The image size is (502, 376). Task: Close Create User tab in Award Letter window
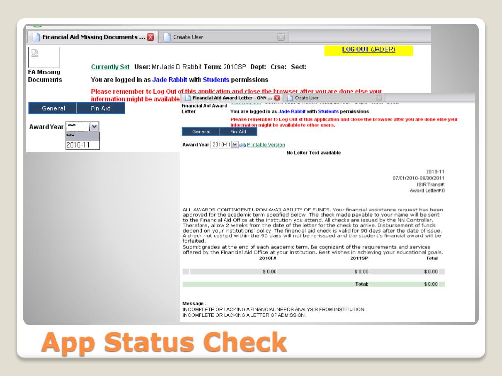(379, 98)
